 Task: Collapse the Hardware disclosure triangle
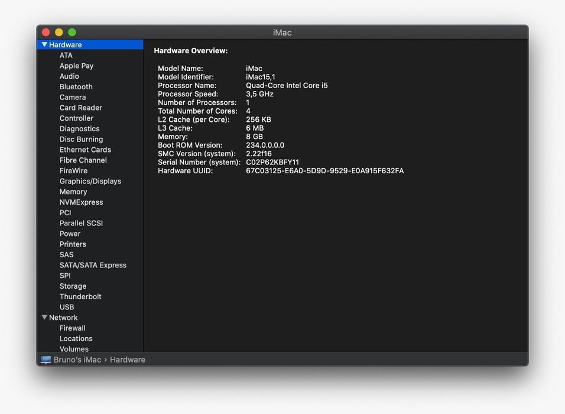[44, 45]
